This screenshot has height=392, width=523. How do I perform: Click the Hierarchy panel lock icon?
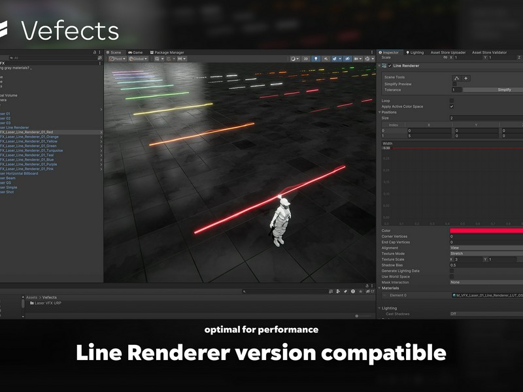click(x=95, y=52)
